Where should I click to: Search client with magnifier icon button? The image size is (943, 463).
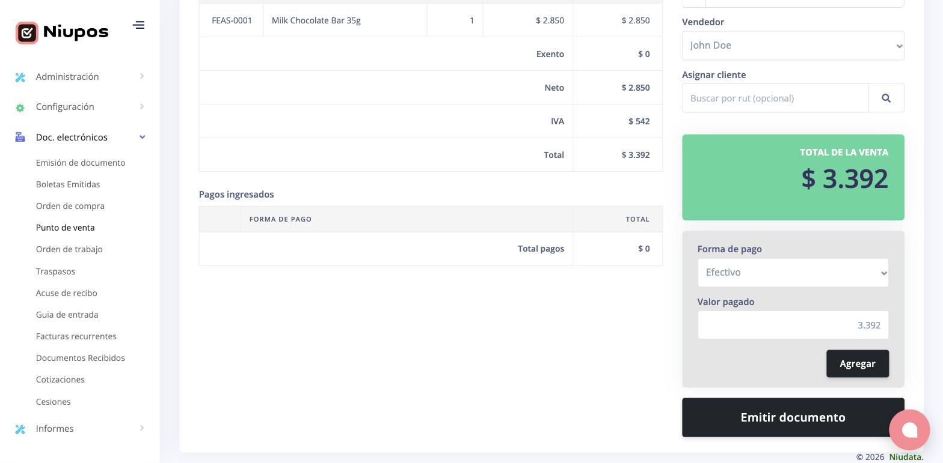[x=886, y=98]
